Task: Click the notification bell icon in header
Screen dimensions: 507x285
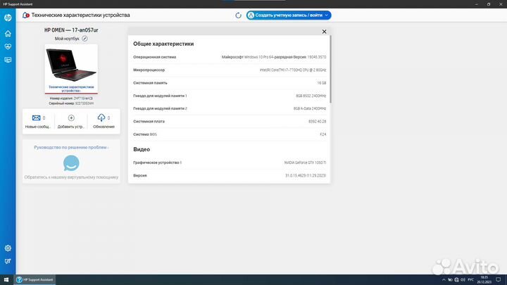Action: (26, 15)
